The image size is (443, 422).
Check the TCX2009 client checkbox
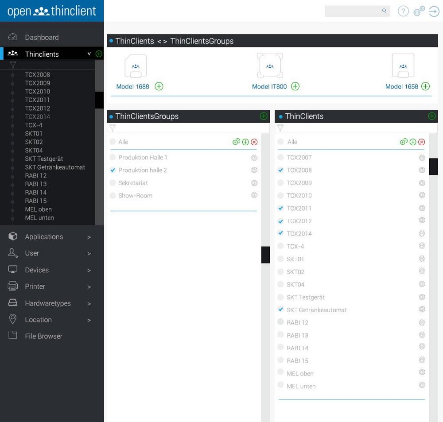pyautogui.click(x=280, y=183)
